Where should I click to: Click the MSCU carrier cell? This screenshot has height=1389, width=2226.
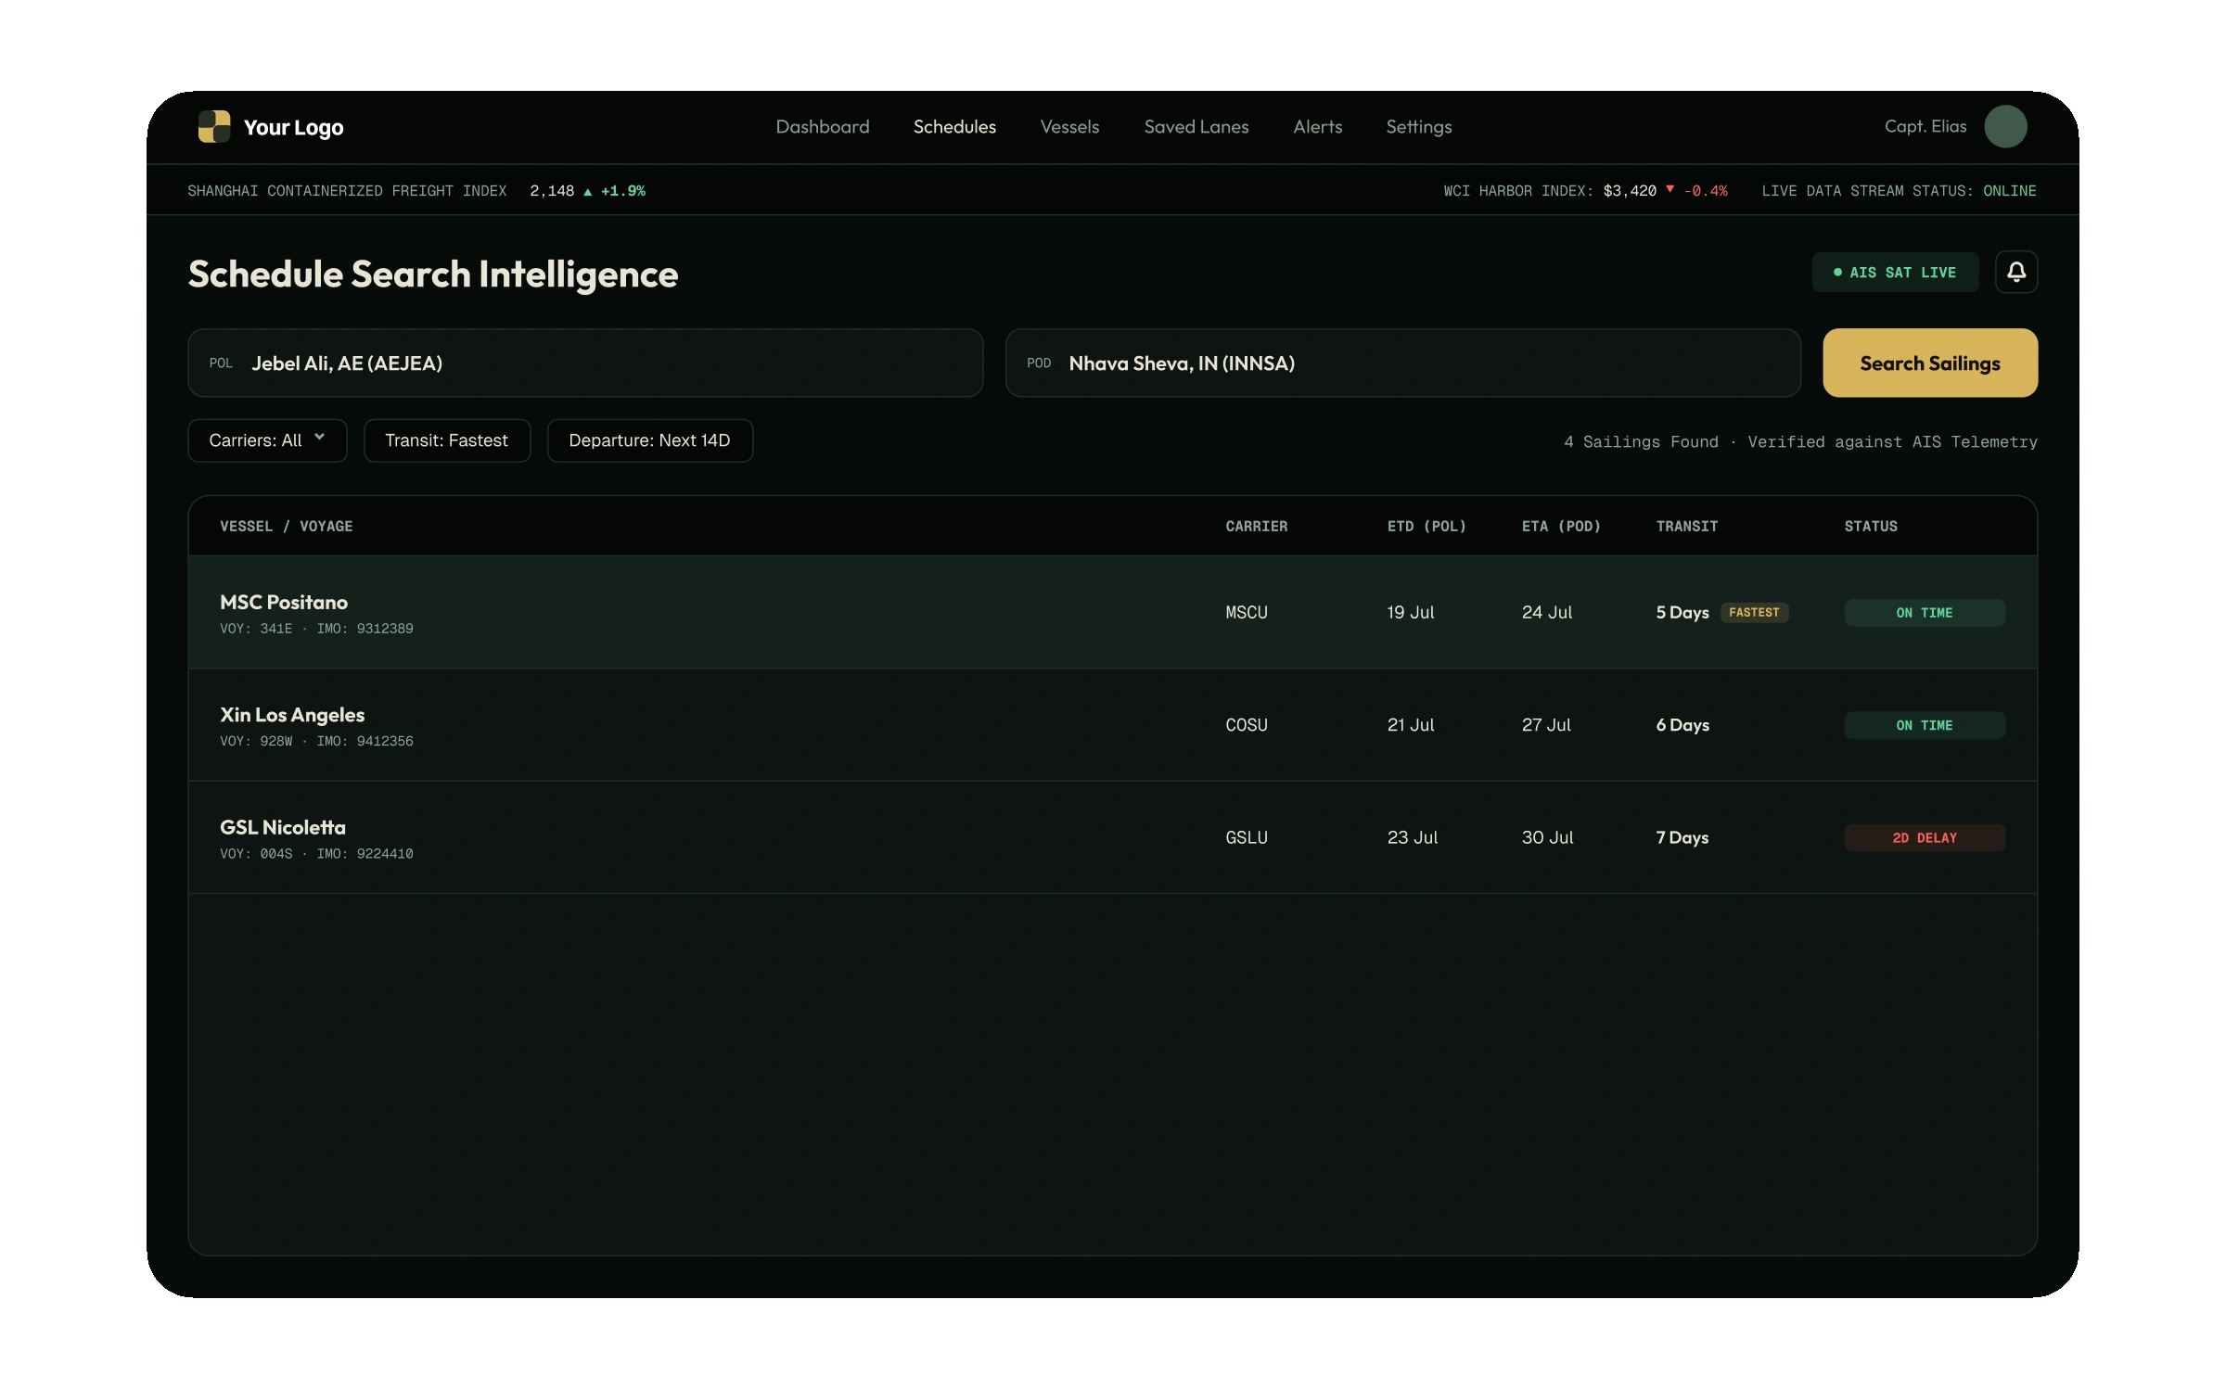pyautogui.click(x=1247, y=613)
